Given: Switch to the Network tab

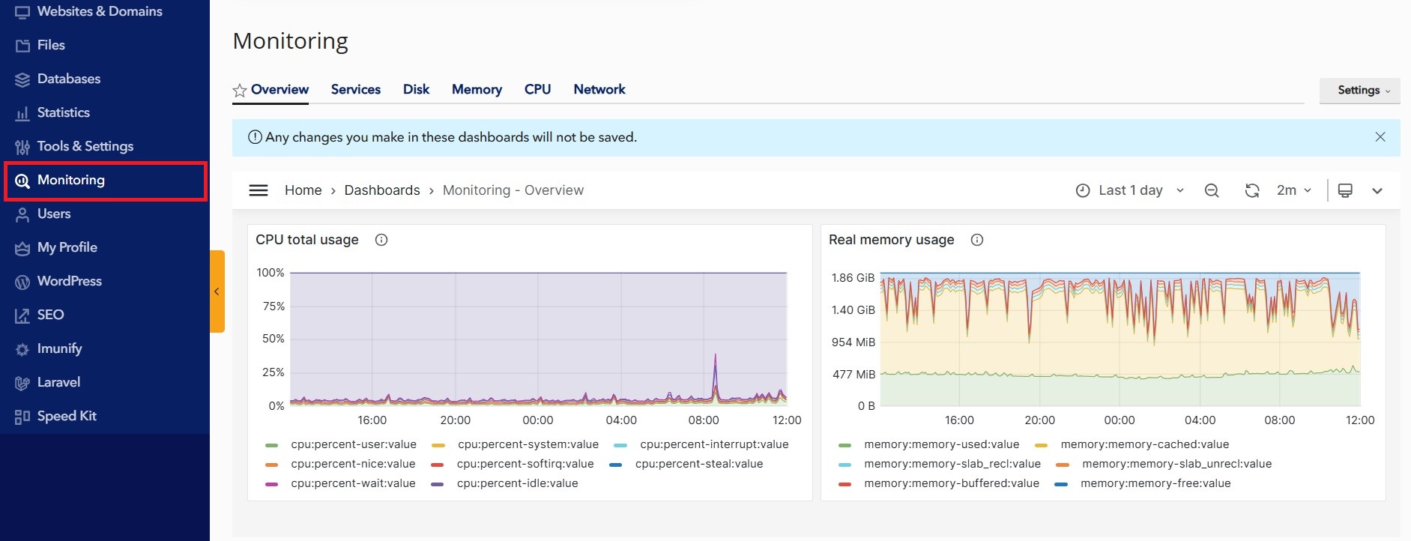Looking at the screenshot, I should (599, 89).
